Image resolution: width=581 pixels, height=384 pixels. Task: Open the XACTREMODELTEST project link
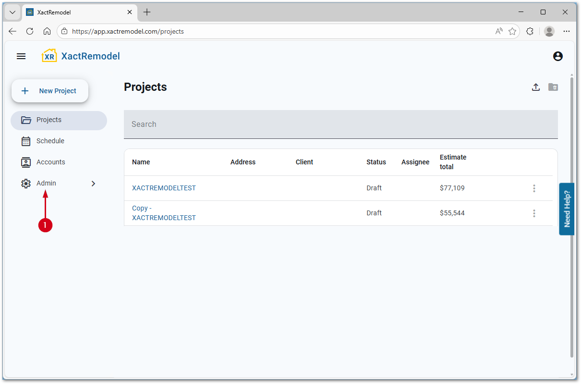[164, 188]
